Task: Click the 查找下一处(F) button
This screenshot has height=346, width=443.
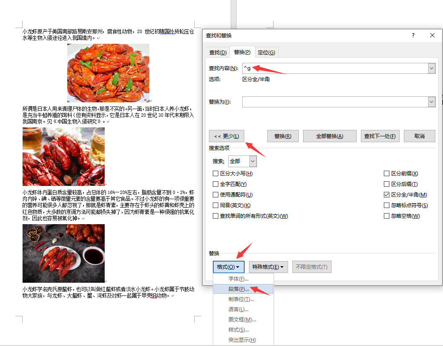Action: point(380,136)
